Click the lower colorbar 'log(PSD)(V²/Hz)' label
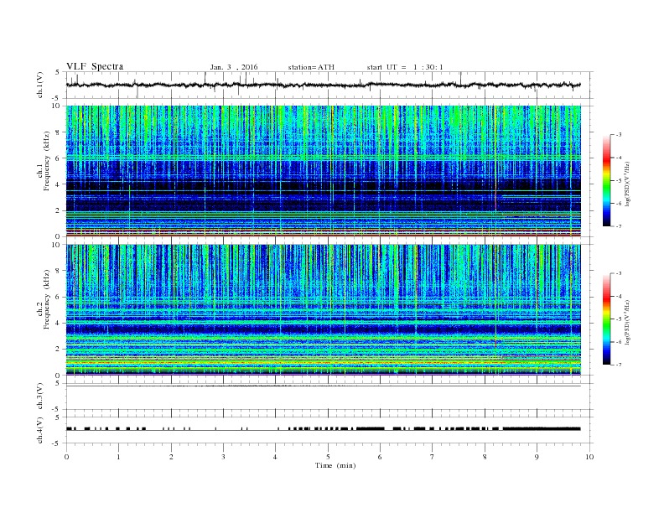 coord(627,322)
